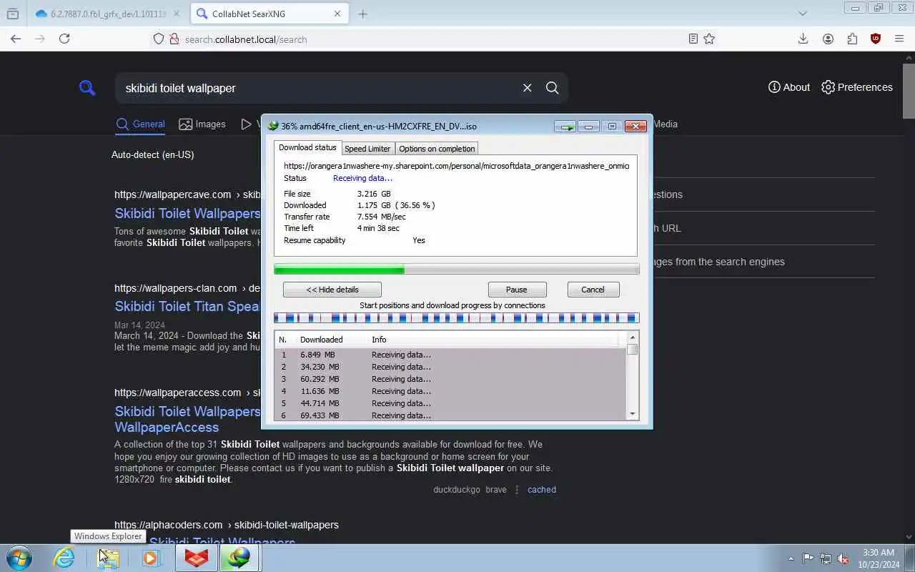Open Windows Explorer from the taskbar
The image size is (915, 572).
click(108, 558)
